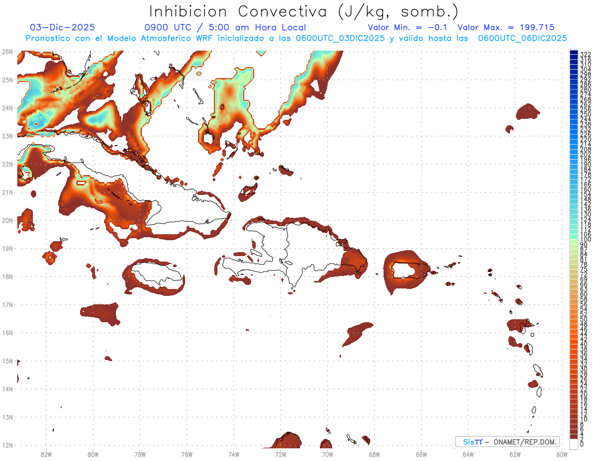Screen dimensions: 597x461
Task: Click the "66W" longitude label
Action: click(421, 454)
